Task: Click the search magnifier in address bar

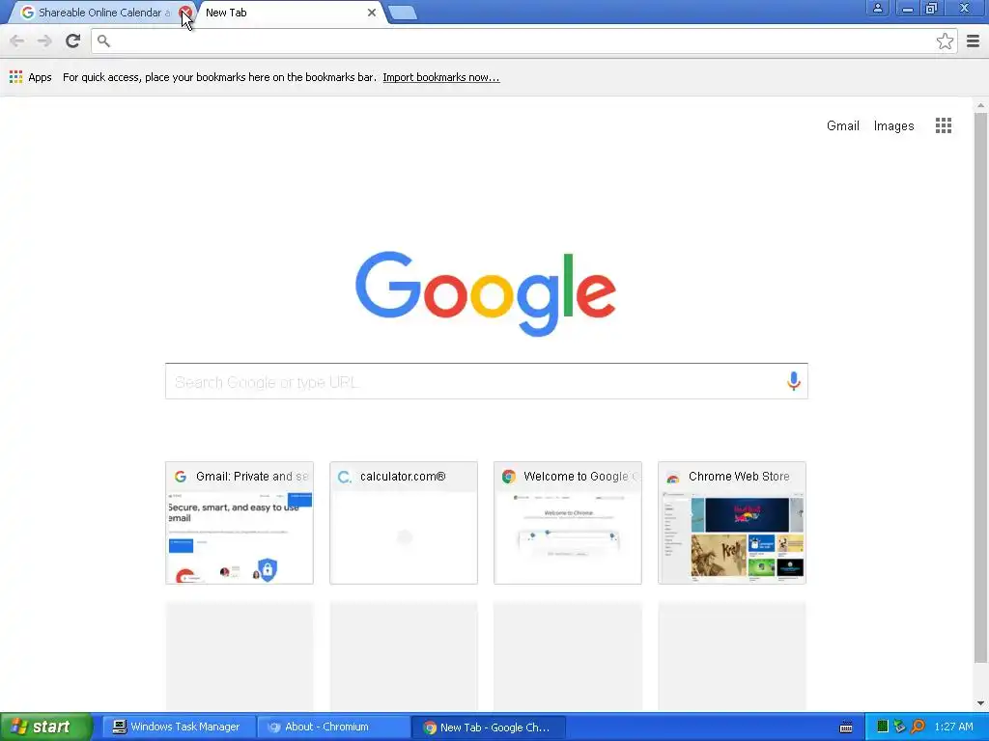Action: coord(104,41)
